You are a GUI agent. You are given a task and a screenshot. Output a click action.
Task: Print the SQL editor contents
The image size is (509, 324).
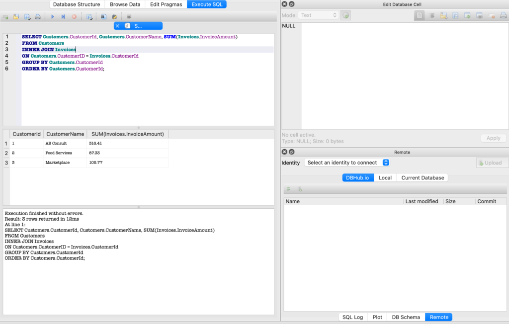[x=38, y=17]
